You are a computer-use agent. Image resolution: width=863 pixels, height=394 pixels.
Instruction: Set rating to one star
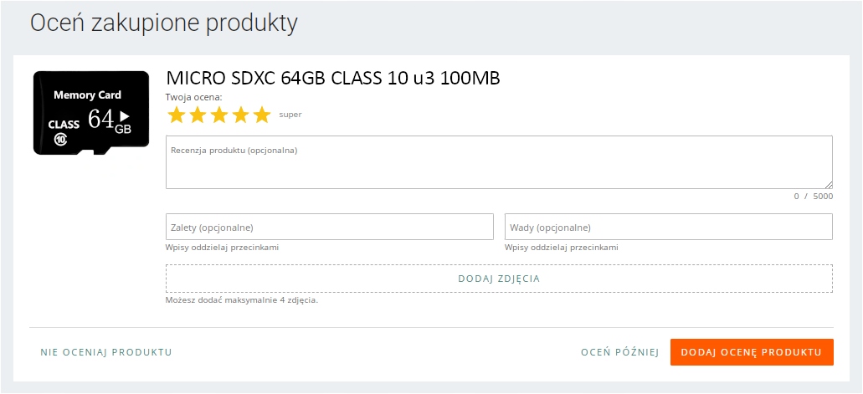176,115
